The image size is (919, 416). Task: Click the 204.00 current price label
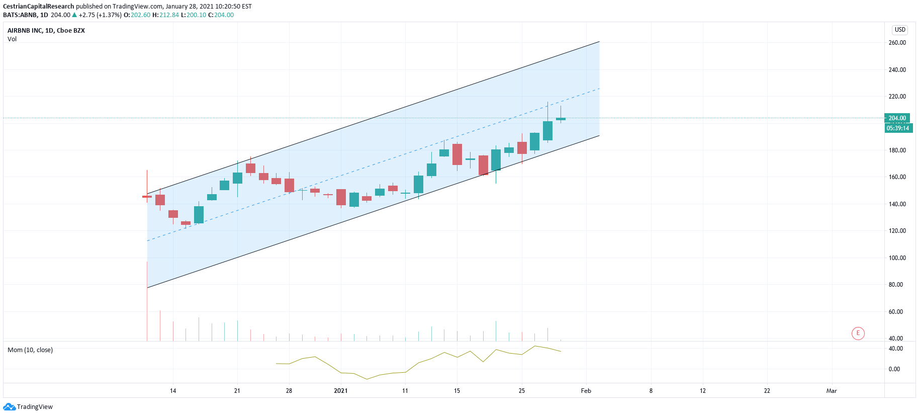pos(897,118)
